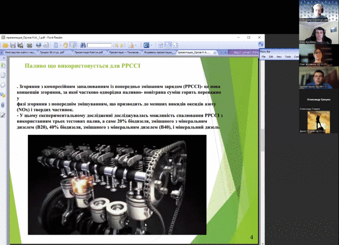The image size is (339, 245).
Task: Click the search text field in the toolbar
Action: coord(99,45)
